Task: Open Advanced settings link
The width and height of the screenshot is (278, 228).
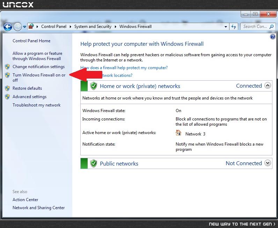Action: point(29,97)
